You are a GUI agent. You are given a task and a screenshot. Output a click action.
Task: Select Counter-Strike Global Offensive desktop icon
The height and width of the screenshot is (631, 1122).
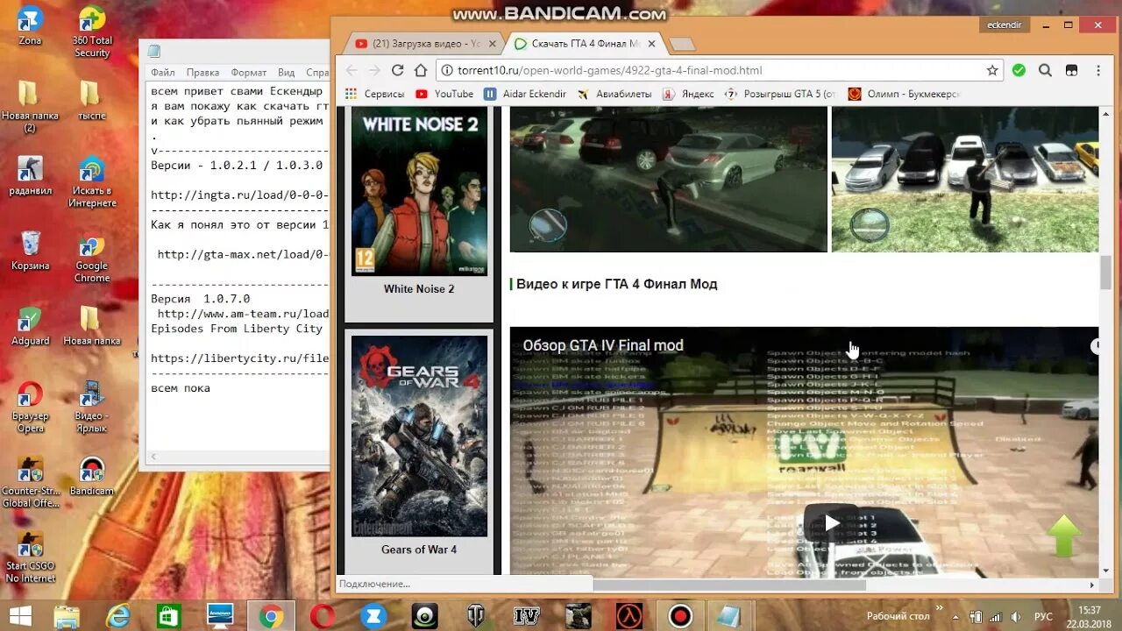[30, 483]
